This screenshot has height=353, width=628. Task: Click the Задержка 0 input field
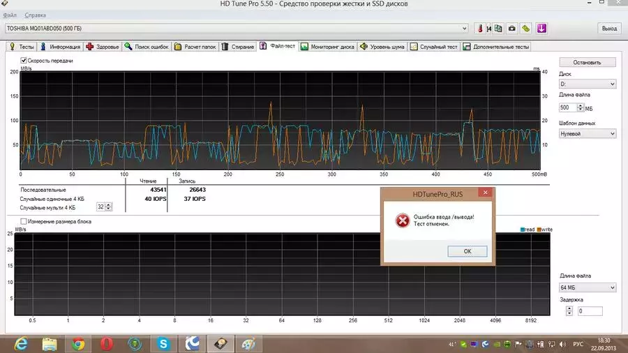click(590, 310)
